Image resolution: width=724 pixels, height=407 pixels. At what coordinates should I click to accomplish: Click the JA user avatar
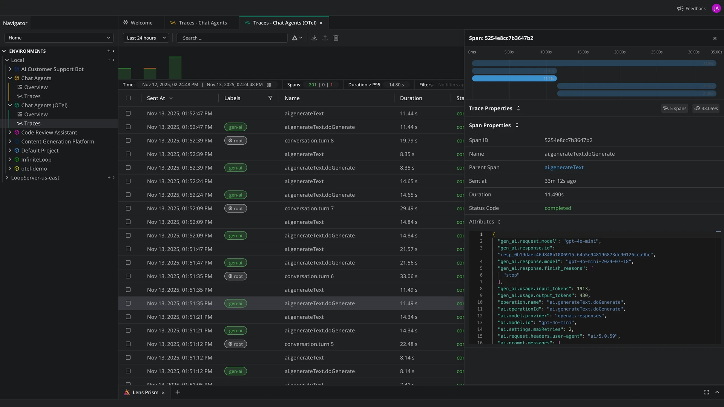click(x=716, y=8)
